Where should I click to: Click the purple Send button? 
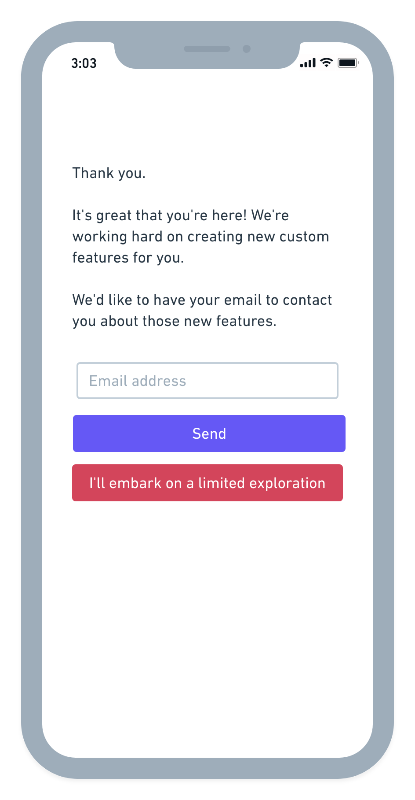[x=209, y=433]
